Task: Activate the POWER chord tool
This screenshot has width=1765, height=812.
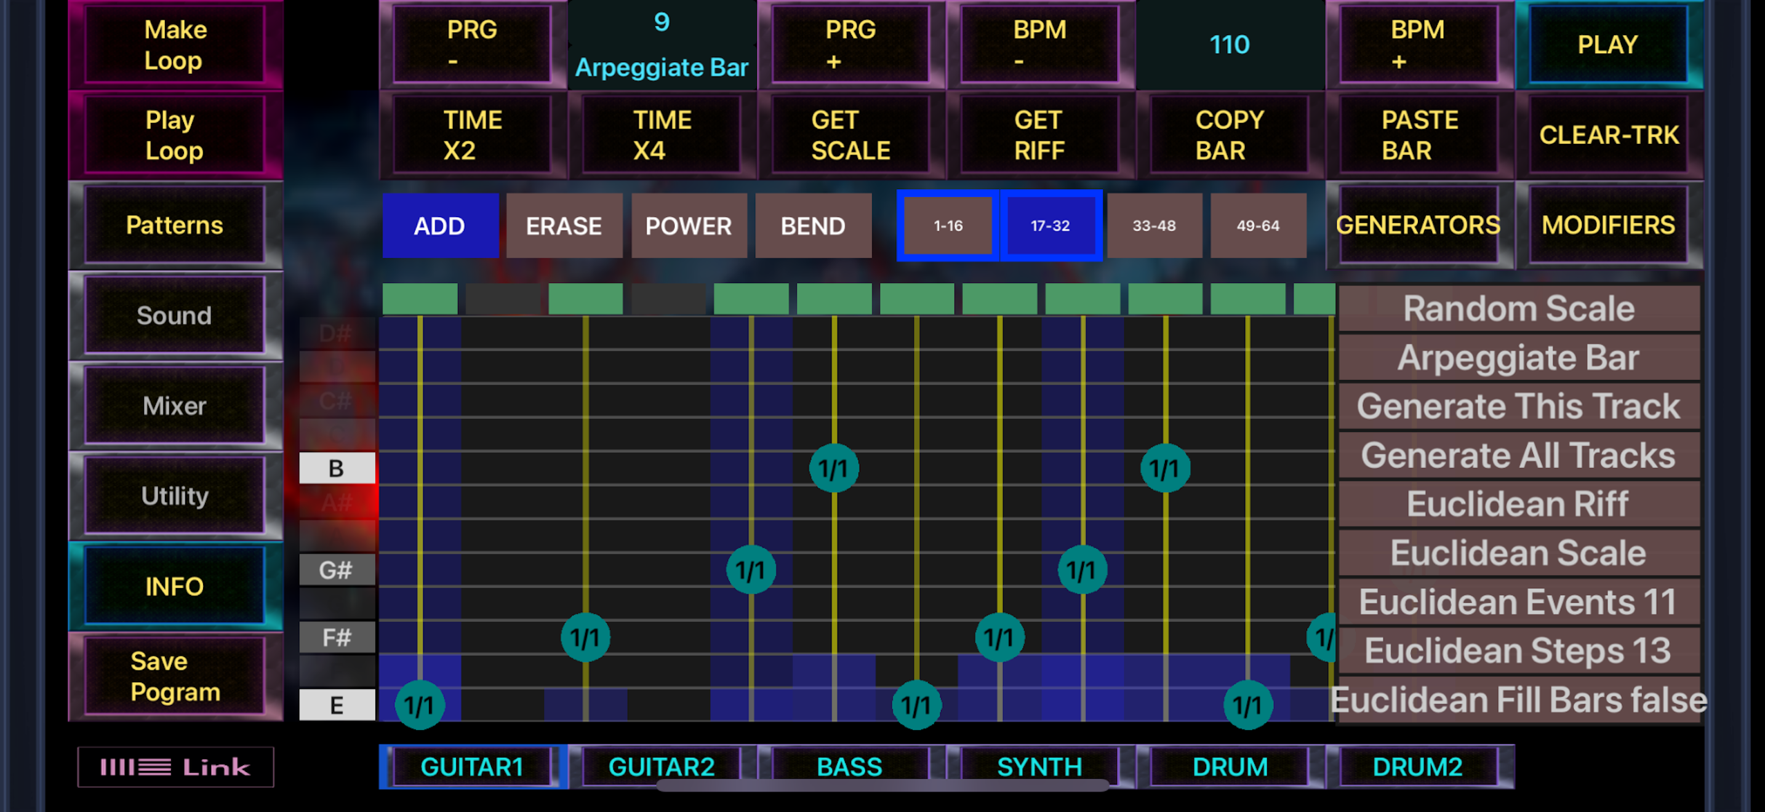Action: click(688, 225)
